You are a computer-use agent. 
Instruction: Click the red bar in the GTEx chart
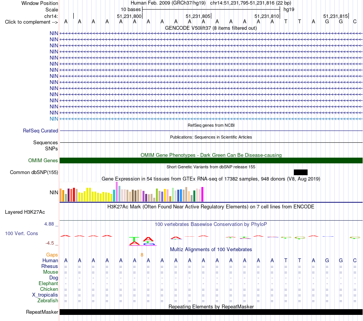pyautogui.click(x=74, y=195)
